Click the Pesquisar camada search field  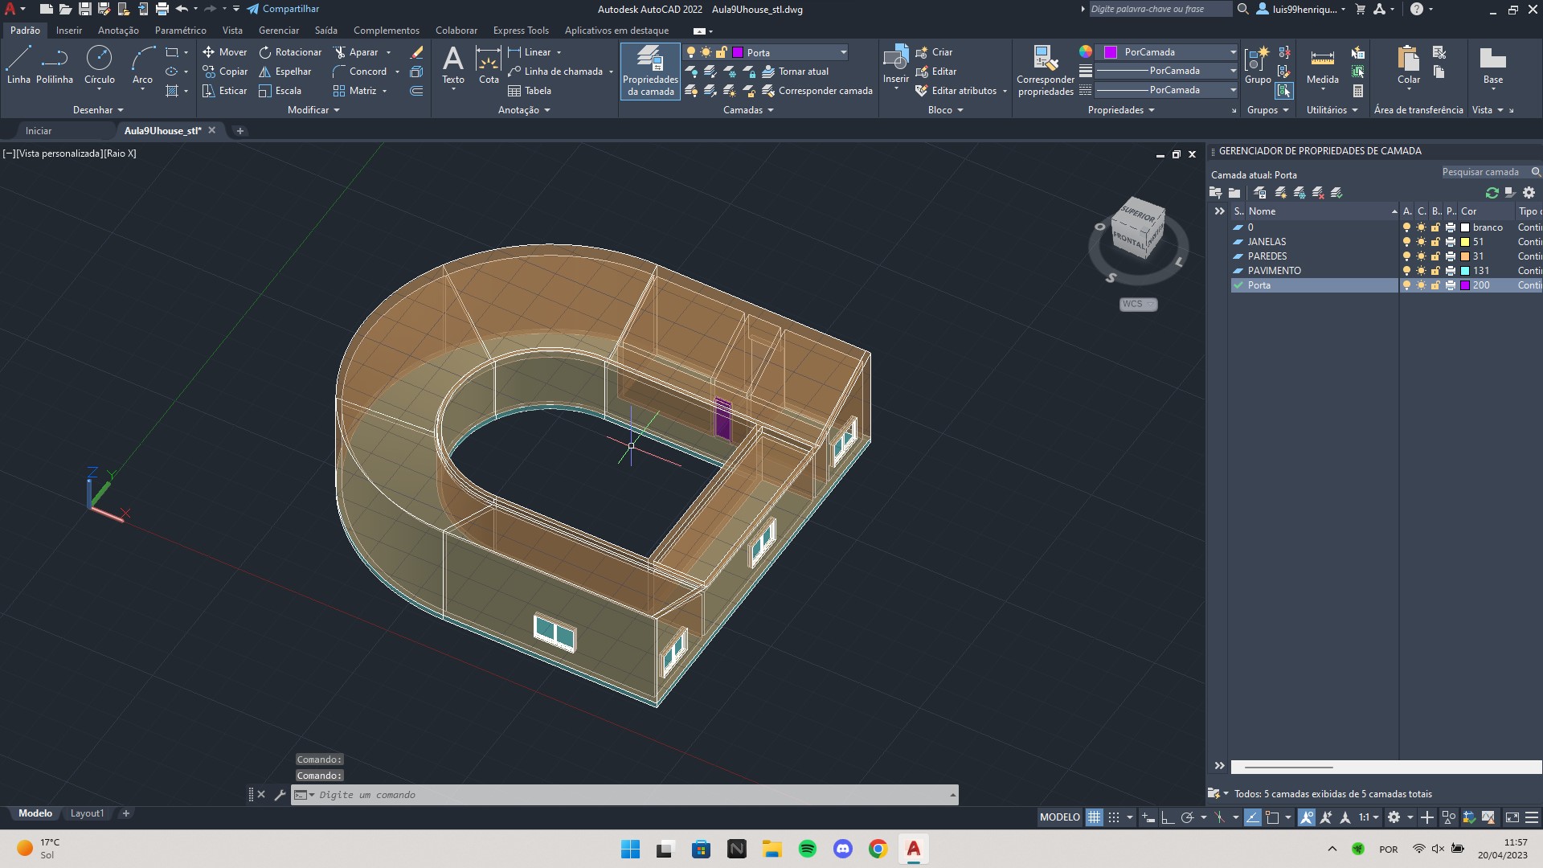click(x=1484, y=172)
